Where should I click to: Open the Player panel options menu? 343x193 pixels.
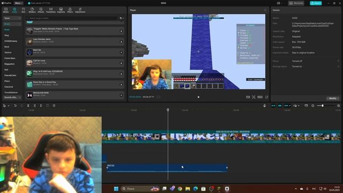coord(265,10)
